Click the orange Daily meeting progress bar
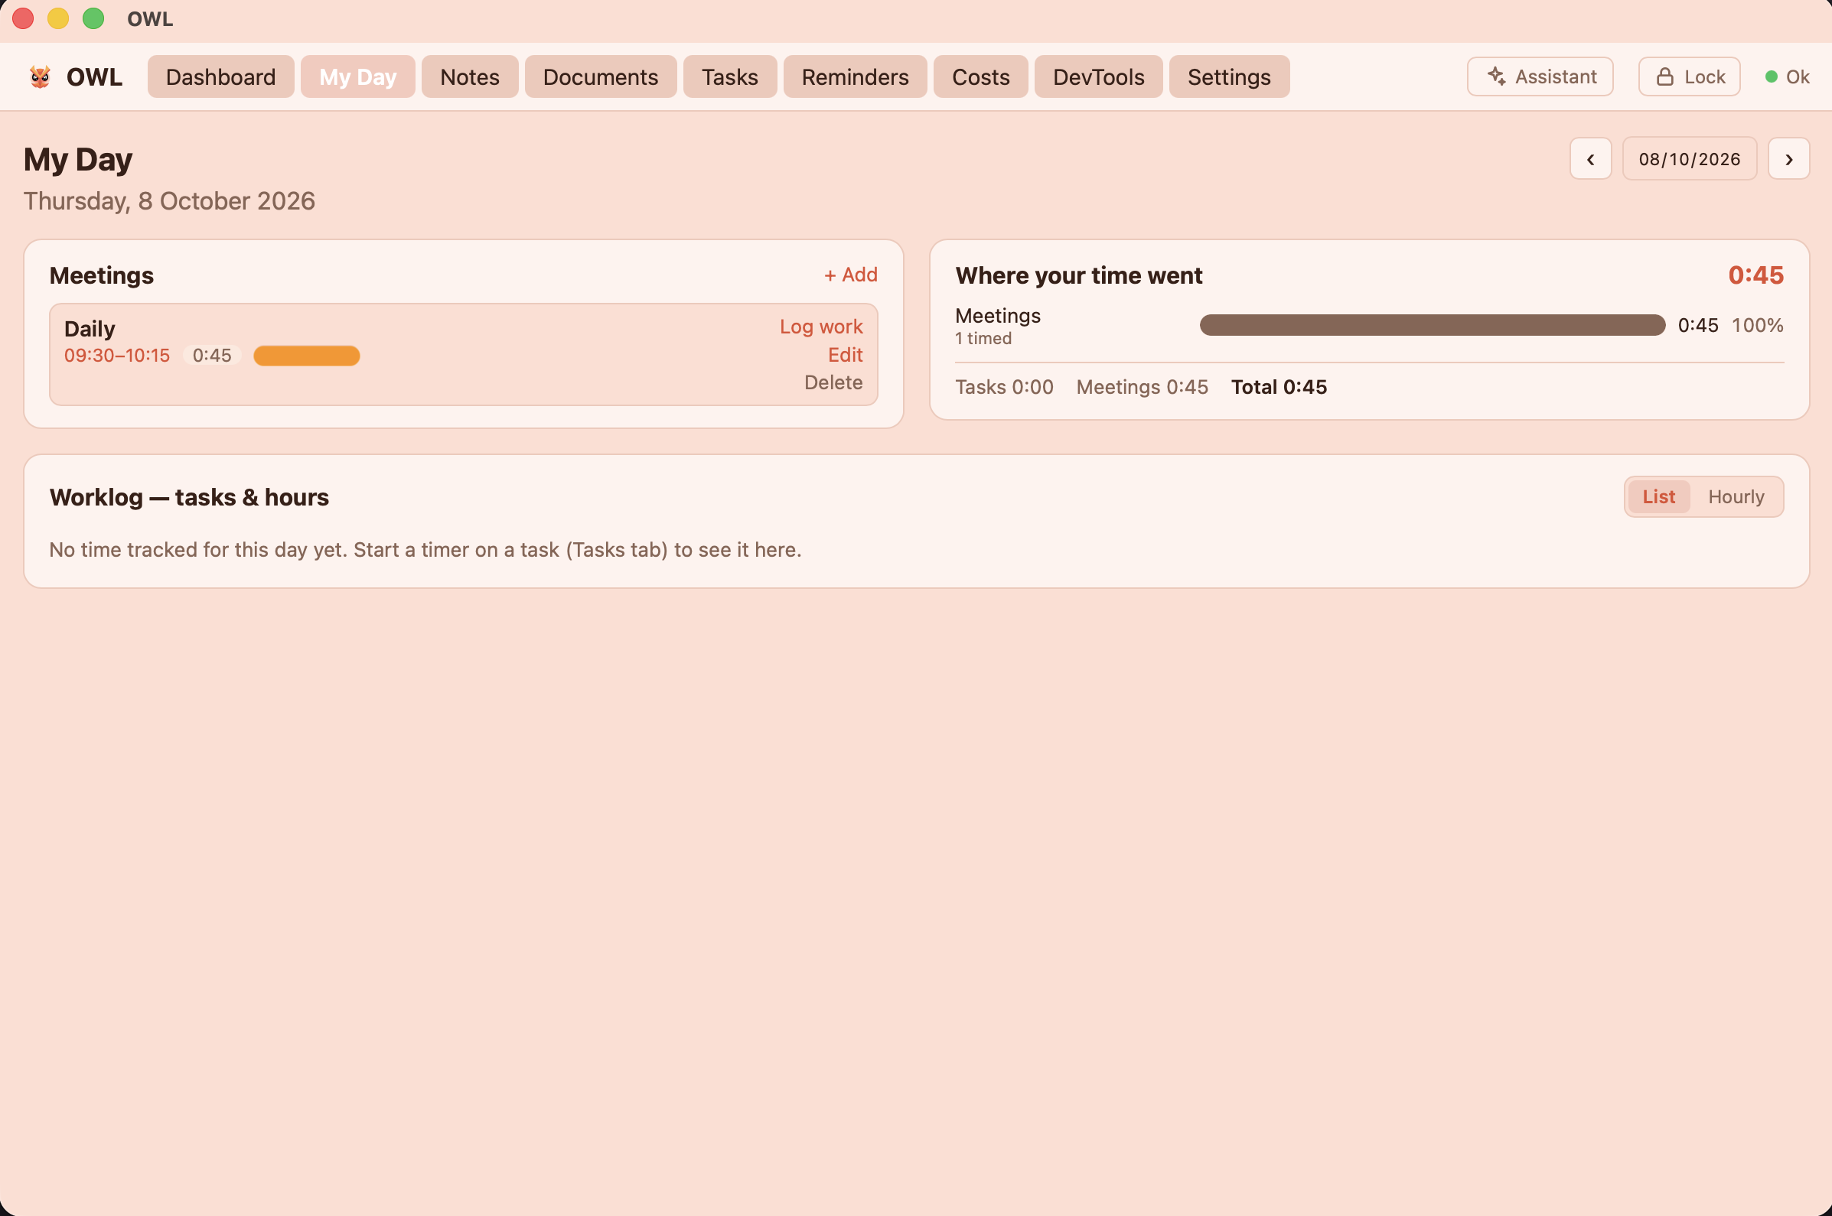The width and height of the screenshot is (1832, 1216). coord(307,355)
